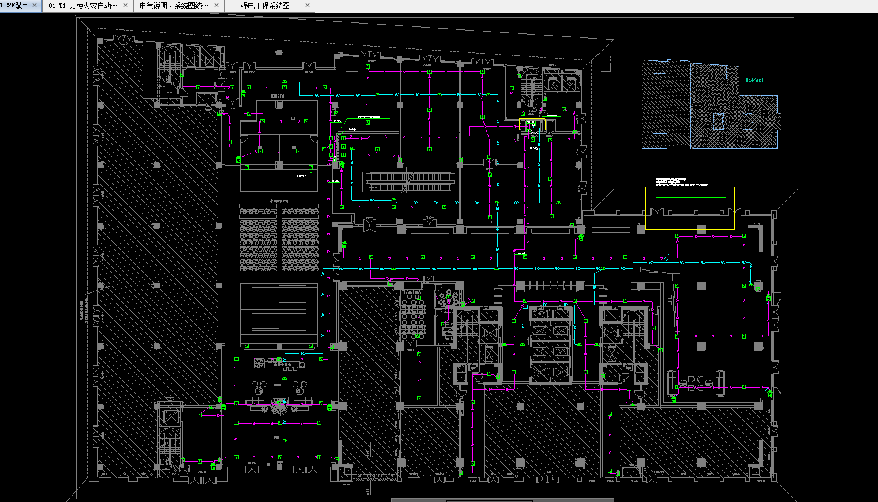
Task: Open the 强电工程系统图 tab
Action: pyautogui.click(x=265, y=6)
